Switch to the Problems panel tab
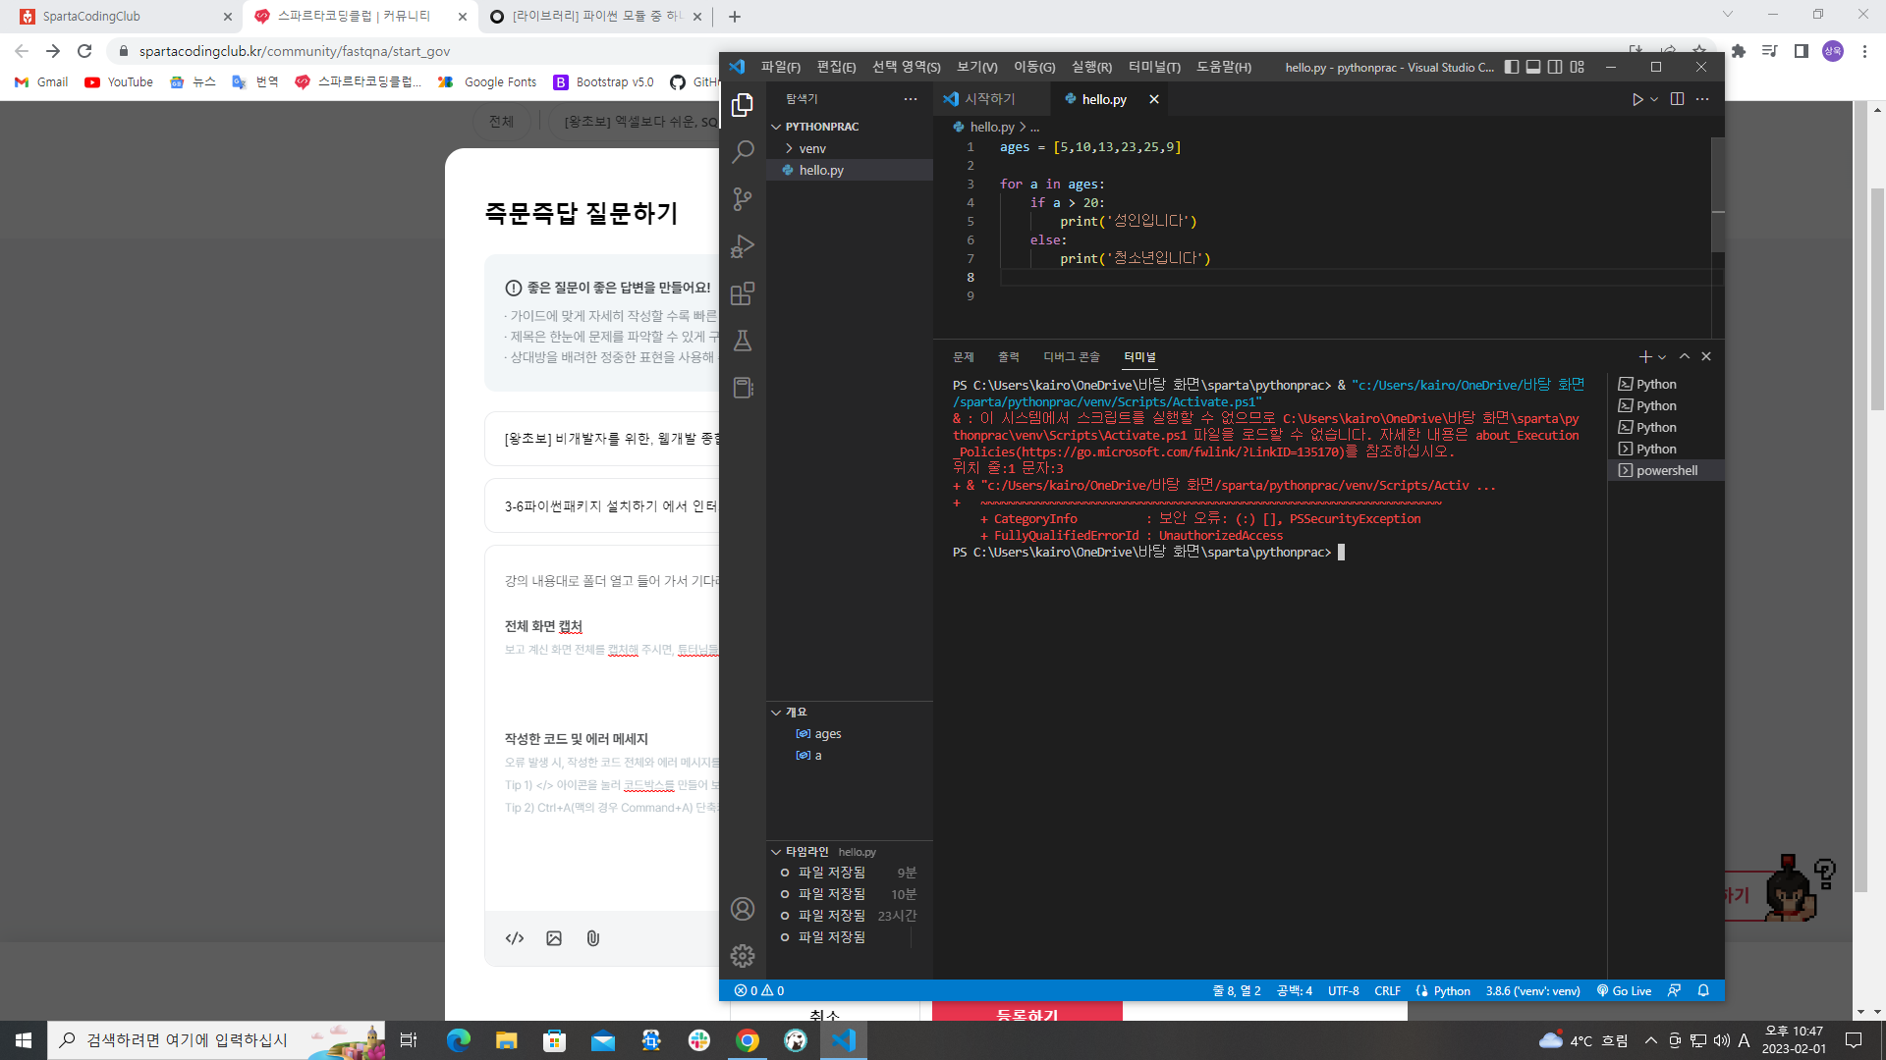This screenshot has height=1060, width=1886. point(963,356)
